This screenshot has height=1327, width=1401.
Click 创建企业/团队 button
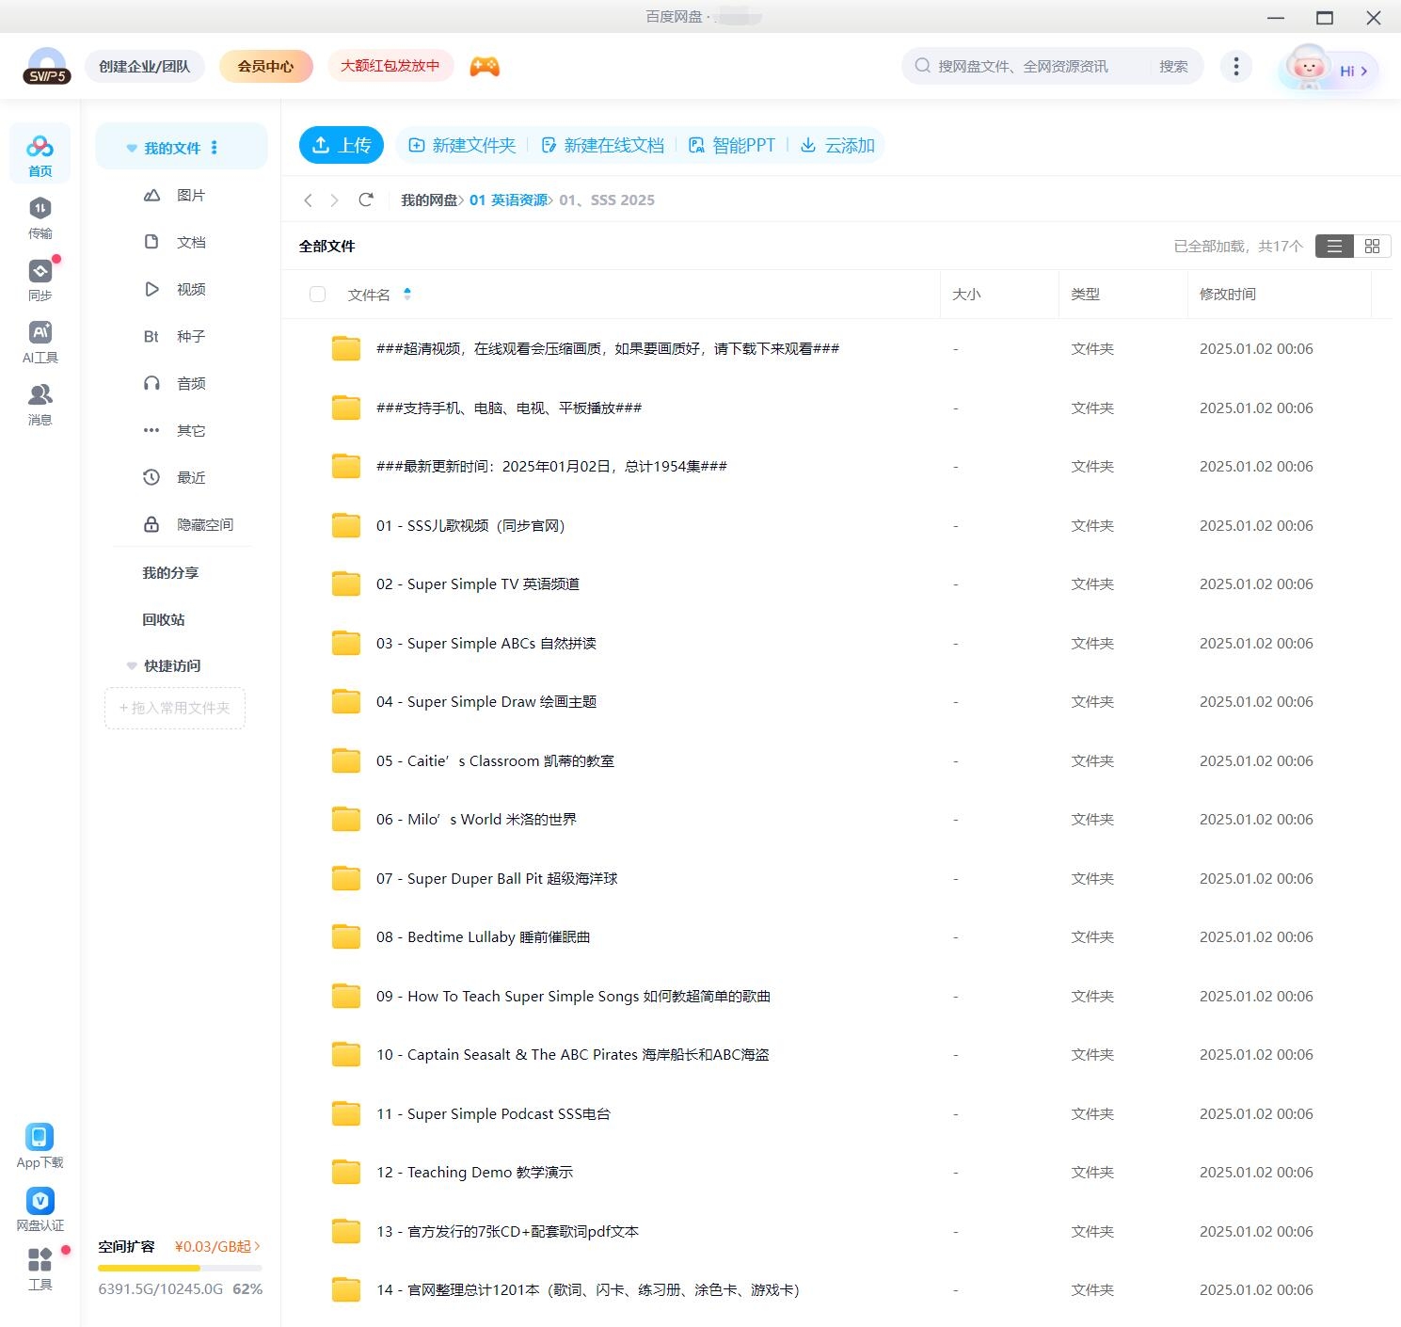point(145,67)
